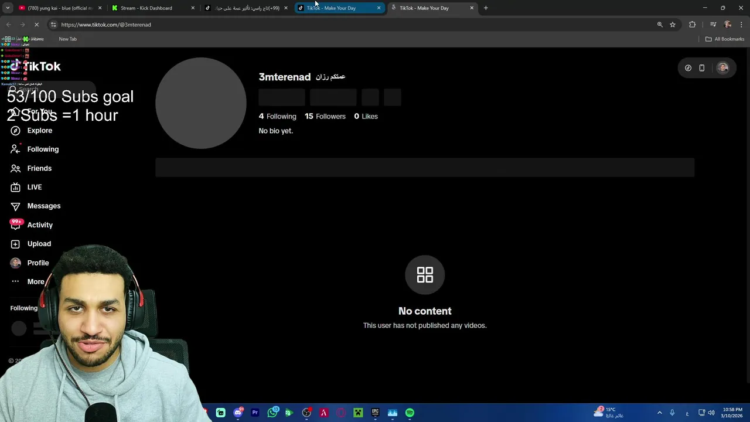
Task: Switch to the Arabic-titled TikTok tab
Action: [247, 8]
